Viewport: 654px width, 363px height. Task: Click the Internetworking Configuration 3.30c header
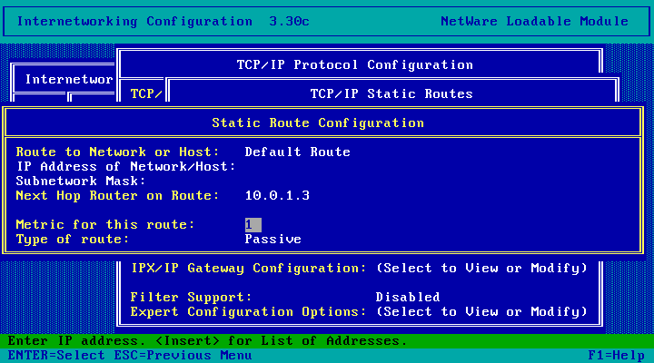(x=163, y=21)
